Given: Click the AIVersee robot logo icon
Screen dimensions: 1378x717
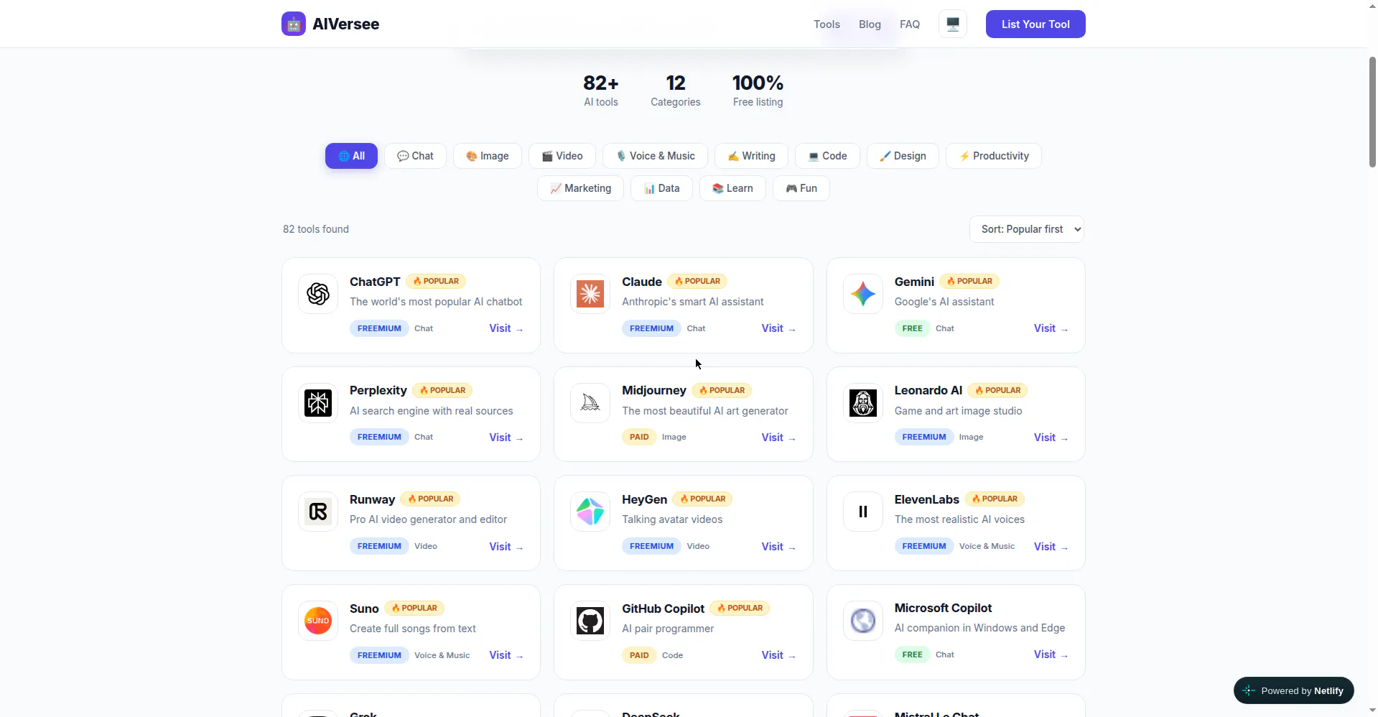Looking at the screenshot, I should [293, 24].
